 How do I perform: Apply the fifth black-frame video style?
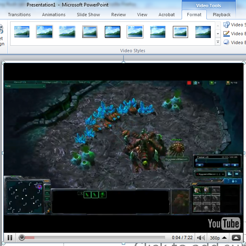click(112, 32)
